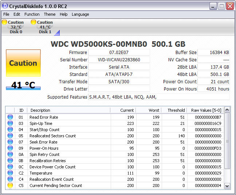The height and width of the screenshot is (195, 236).
Task: Click the Serial Number field WD-WCANU2283860
Action: click(119, 60)
